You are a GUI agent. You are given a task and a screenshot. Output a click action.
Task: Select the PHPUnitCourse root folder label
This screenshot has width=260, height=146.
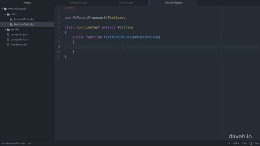17,9
